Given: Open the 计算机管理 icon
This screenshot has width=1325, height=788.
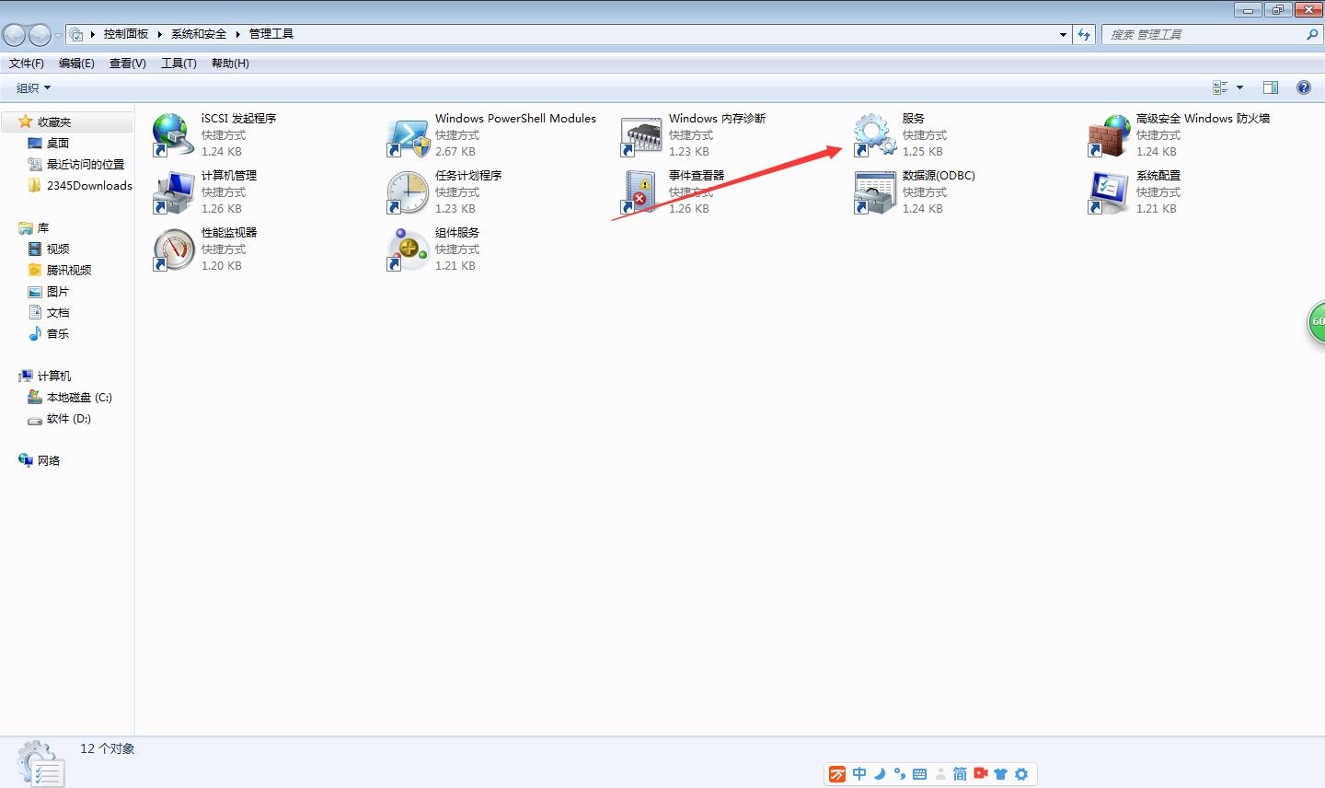Looking at the screenshot, I should coord(174,192).
